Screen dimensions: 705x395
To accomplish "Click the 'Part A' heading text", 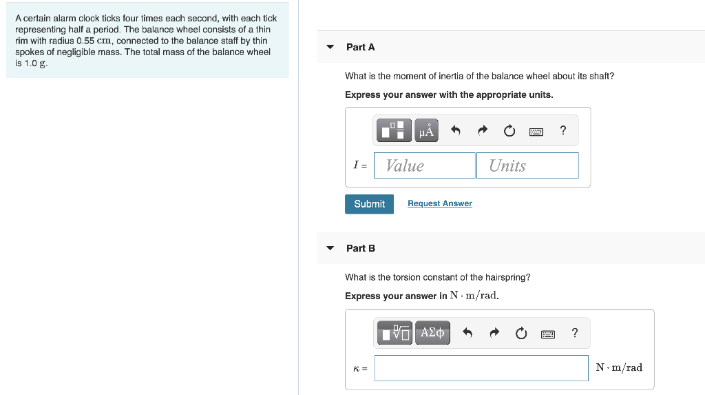I will pos(361,48).
